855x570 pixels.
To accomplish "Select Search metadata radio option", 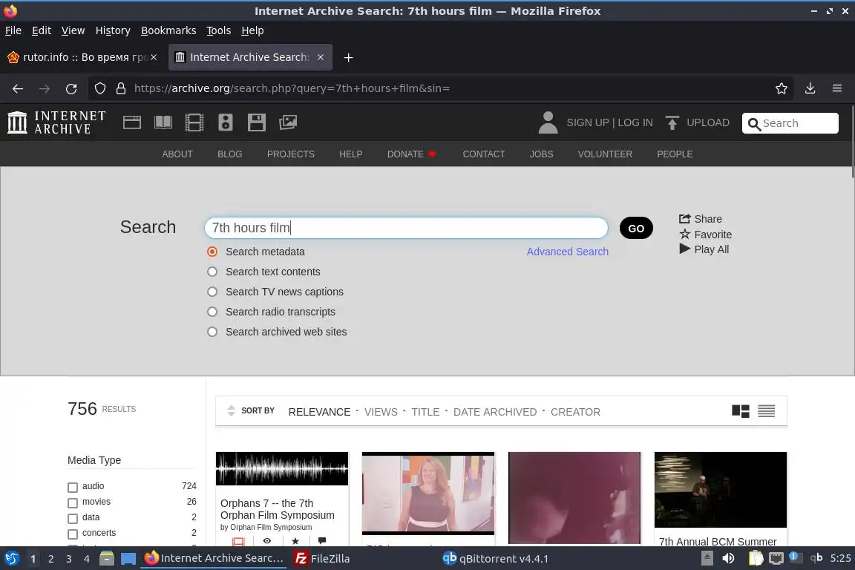I will [x=212, y=252].
